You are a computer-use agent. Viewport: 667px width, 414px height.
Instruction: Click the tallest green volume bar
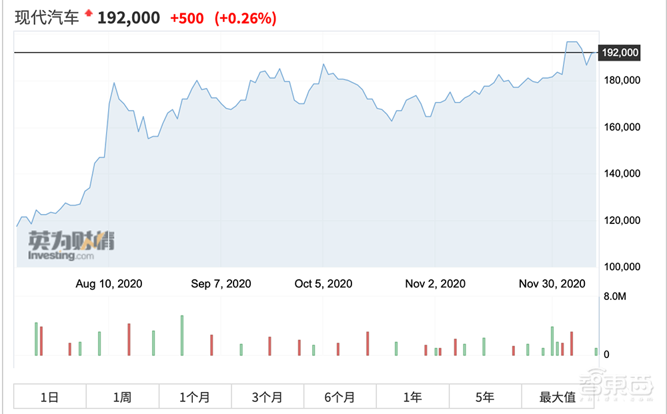pos(181,335)
